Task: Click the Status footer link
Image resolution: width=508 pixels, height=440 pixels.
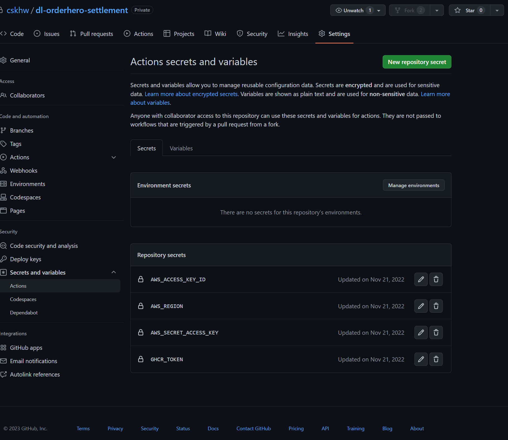Action: pyautogui.click(x=183, y=428)
